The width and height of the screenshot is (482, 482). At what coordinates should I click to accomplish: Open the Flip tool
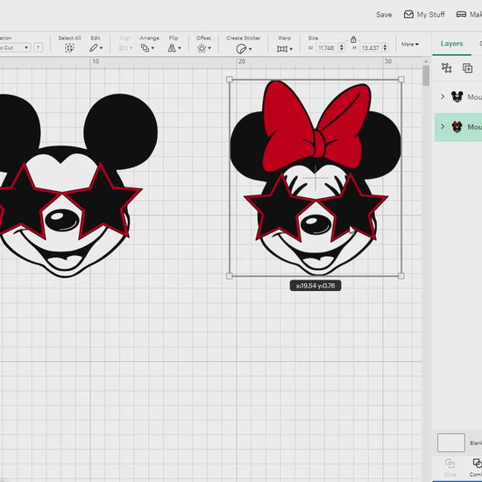[174, 48]
